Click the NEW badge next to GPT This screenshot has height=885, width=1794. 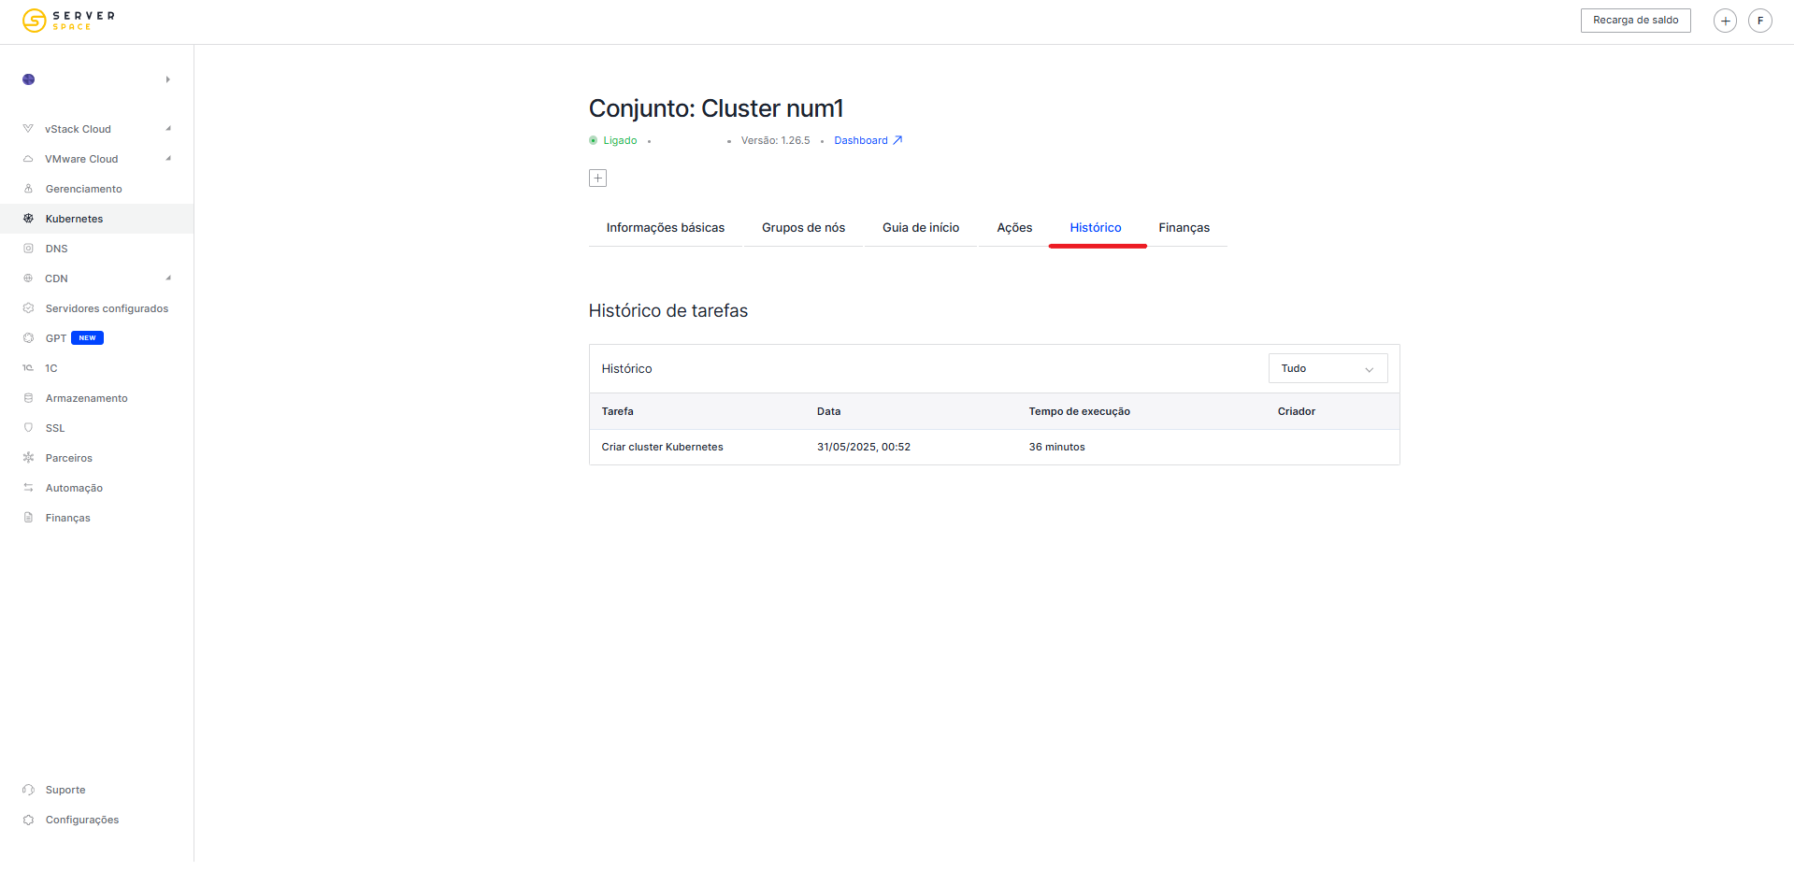click(x=87, y=338)
